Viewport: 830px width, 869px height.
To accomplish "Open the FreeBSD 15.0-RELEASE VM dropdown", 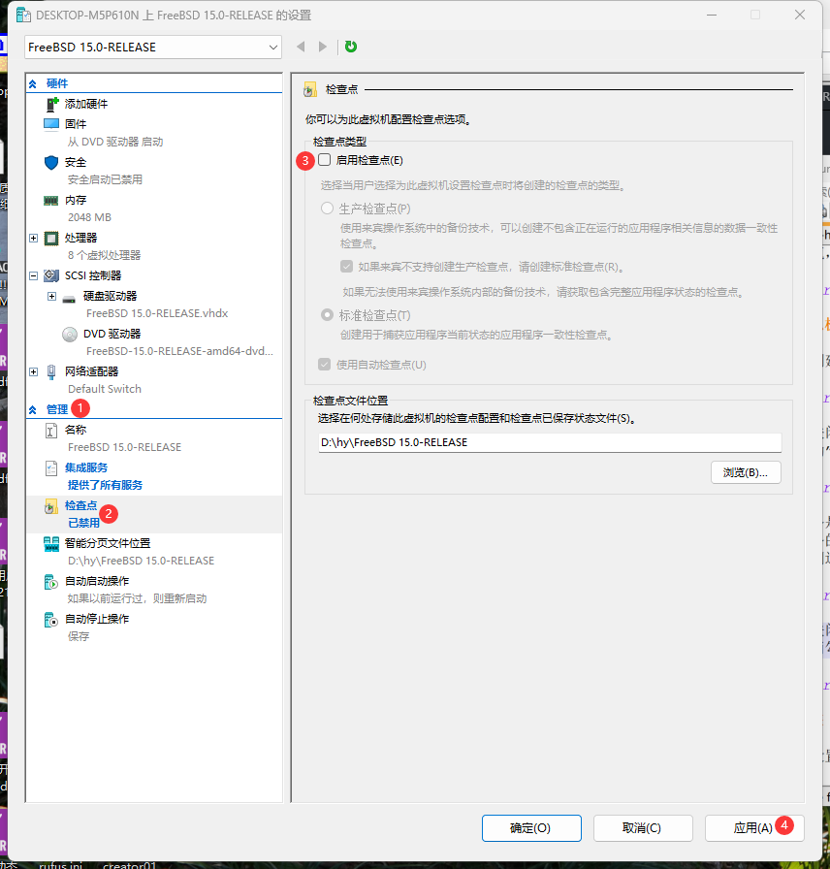I will [x=153, y=48].
